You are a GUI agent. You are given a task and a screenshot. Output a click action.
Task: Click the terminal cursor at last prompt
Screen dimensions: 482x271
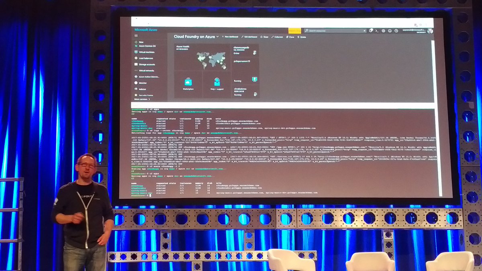(x=150, y=195)
